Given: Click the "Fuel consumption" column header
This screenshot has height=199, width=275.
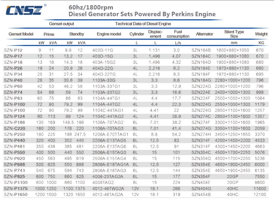Looking at the screenshot, I should (x=178, y=34).
